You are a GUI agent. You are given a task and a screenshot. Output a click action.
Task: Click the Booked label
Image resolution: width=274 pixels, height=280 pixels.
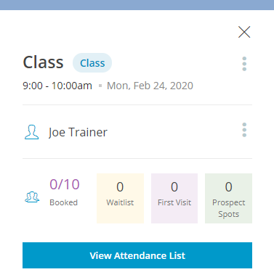click(x=63, y=202)
